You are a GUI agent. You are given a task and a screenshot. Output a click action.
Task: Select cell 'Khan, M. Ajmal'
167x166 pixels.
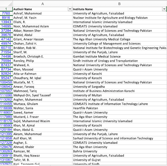pos(42,125)
